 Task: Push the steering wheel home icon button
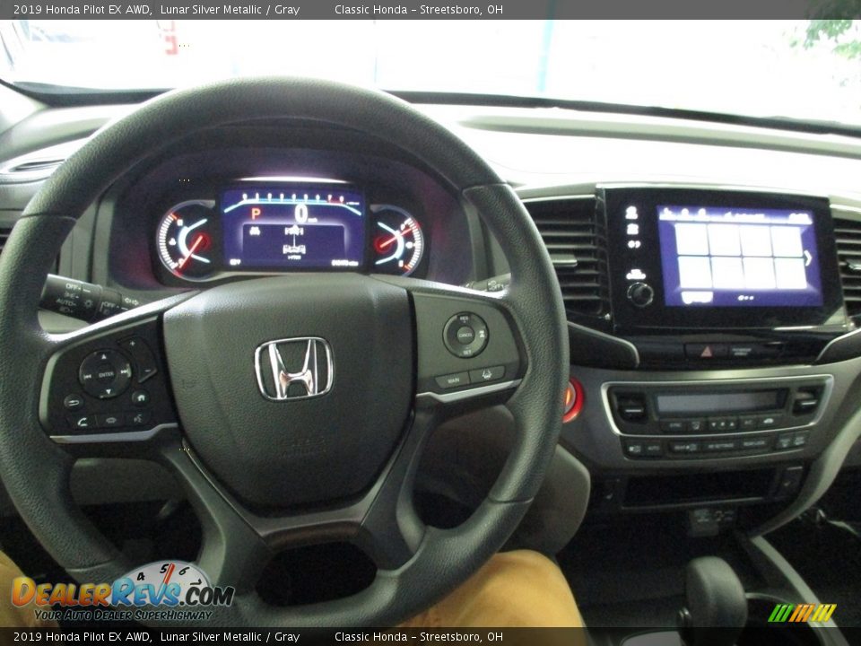(141, 397)
